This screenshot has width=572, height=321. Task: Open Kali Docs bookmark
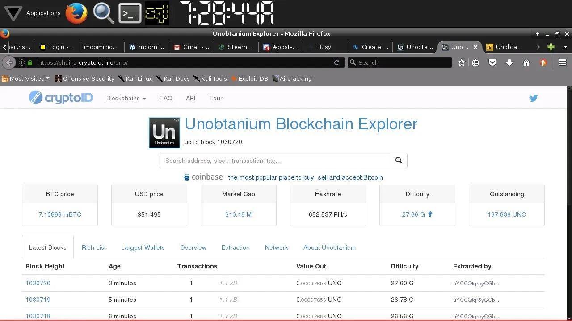173,78
